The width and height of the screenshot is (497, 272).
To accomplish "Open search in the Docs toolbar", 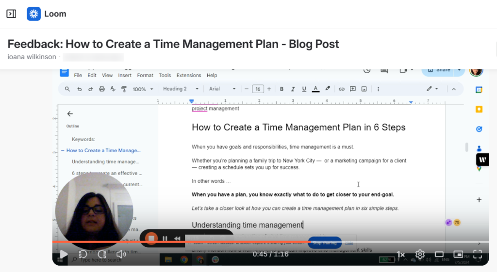I will point(67,89).
